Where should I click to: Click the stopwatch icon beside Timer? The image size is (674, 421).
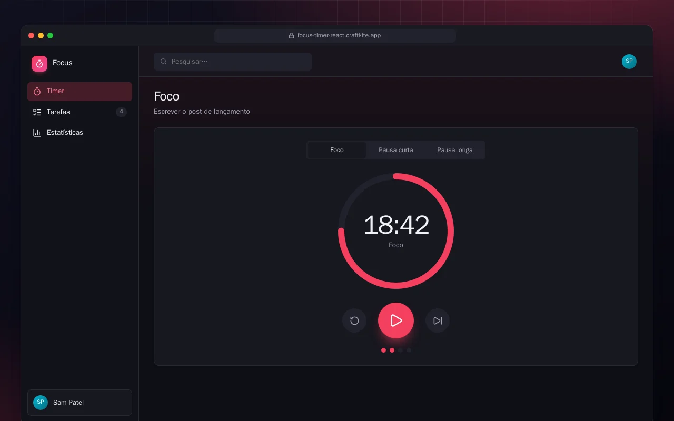37,91
